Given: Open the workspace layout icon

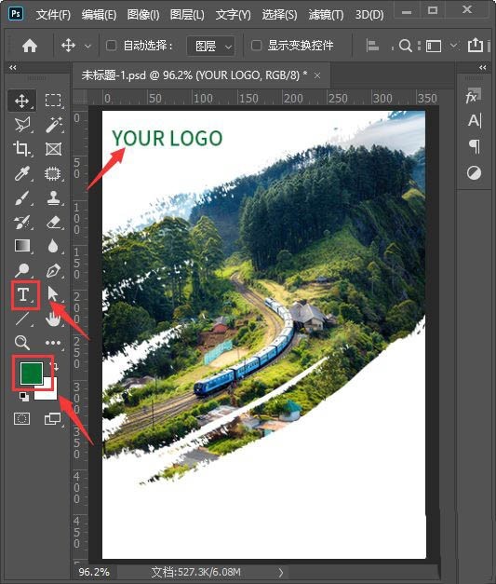Looking at the screenshot, I should pyautogui.click(x=434, y=47).
